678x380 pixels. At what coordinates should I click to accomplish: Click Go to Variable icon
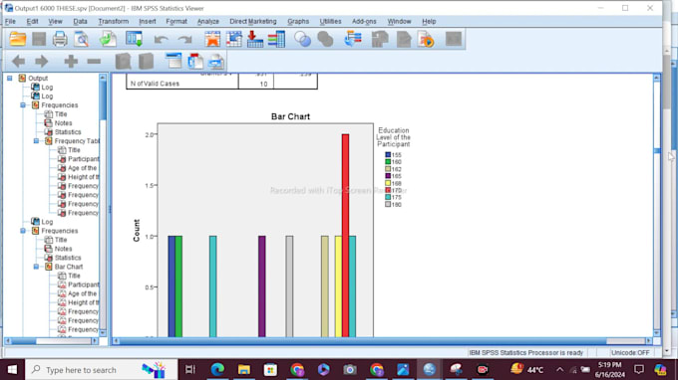click(255, 39)
